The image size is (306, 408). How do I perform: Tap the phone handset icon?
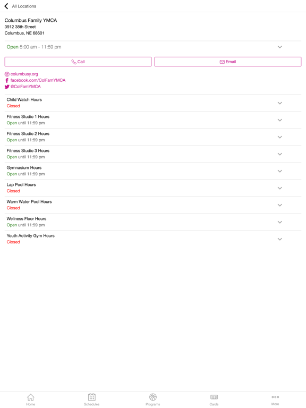tap(74, 62)
